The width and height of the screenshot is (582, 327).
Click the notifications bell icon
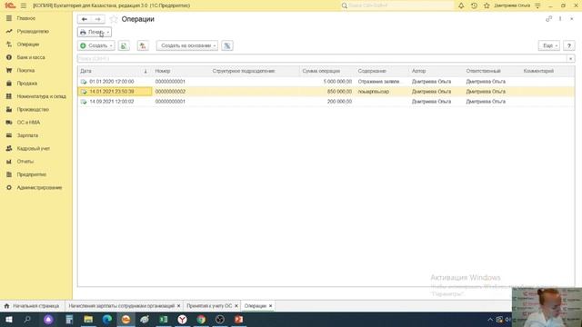pos(461,5)
